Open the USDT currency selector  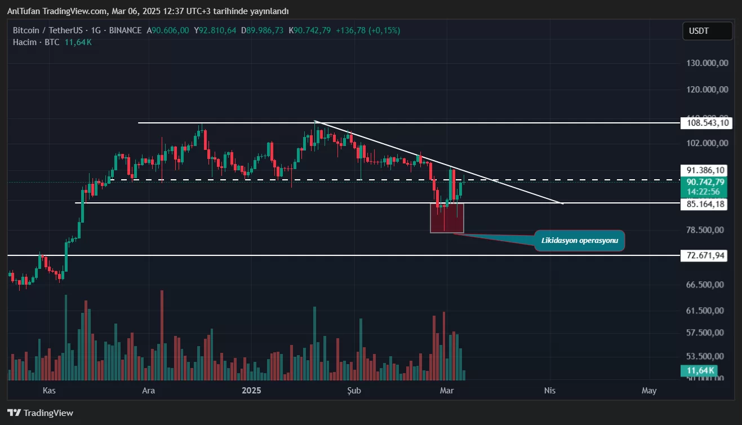(x=707, y=32)
